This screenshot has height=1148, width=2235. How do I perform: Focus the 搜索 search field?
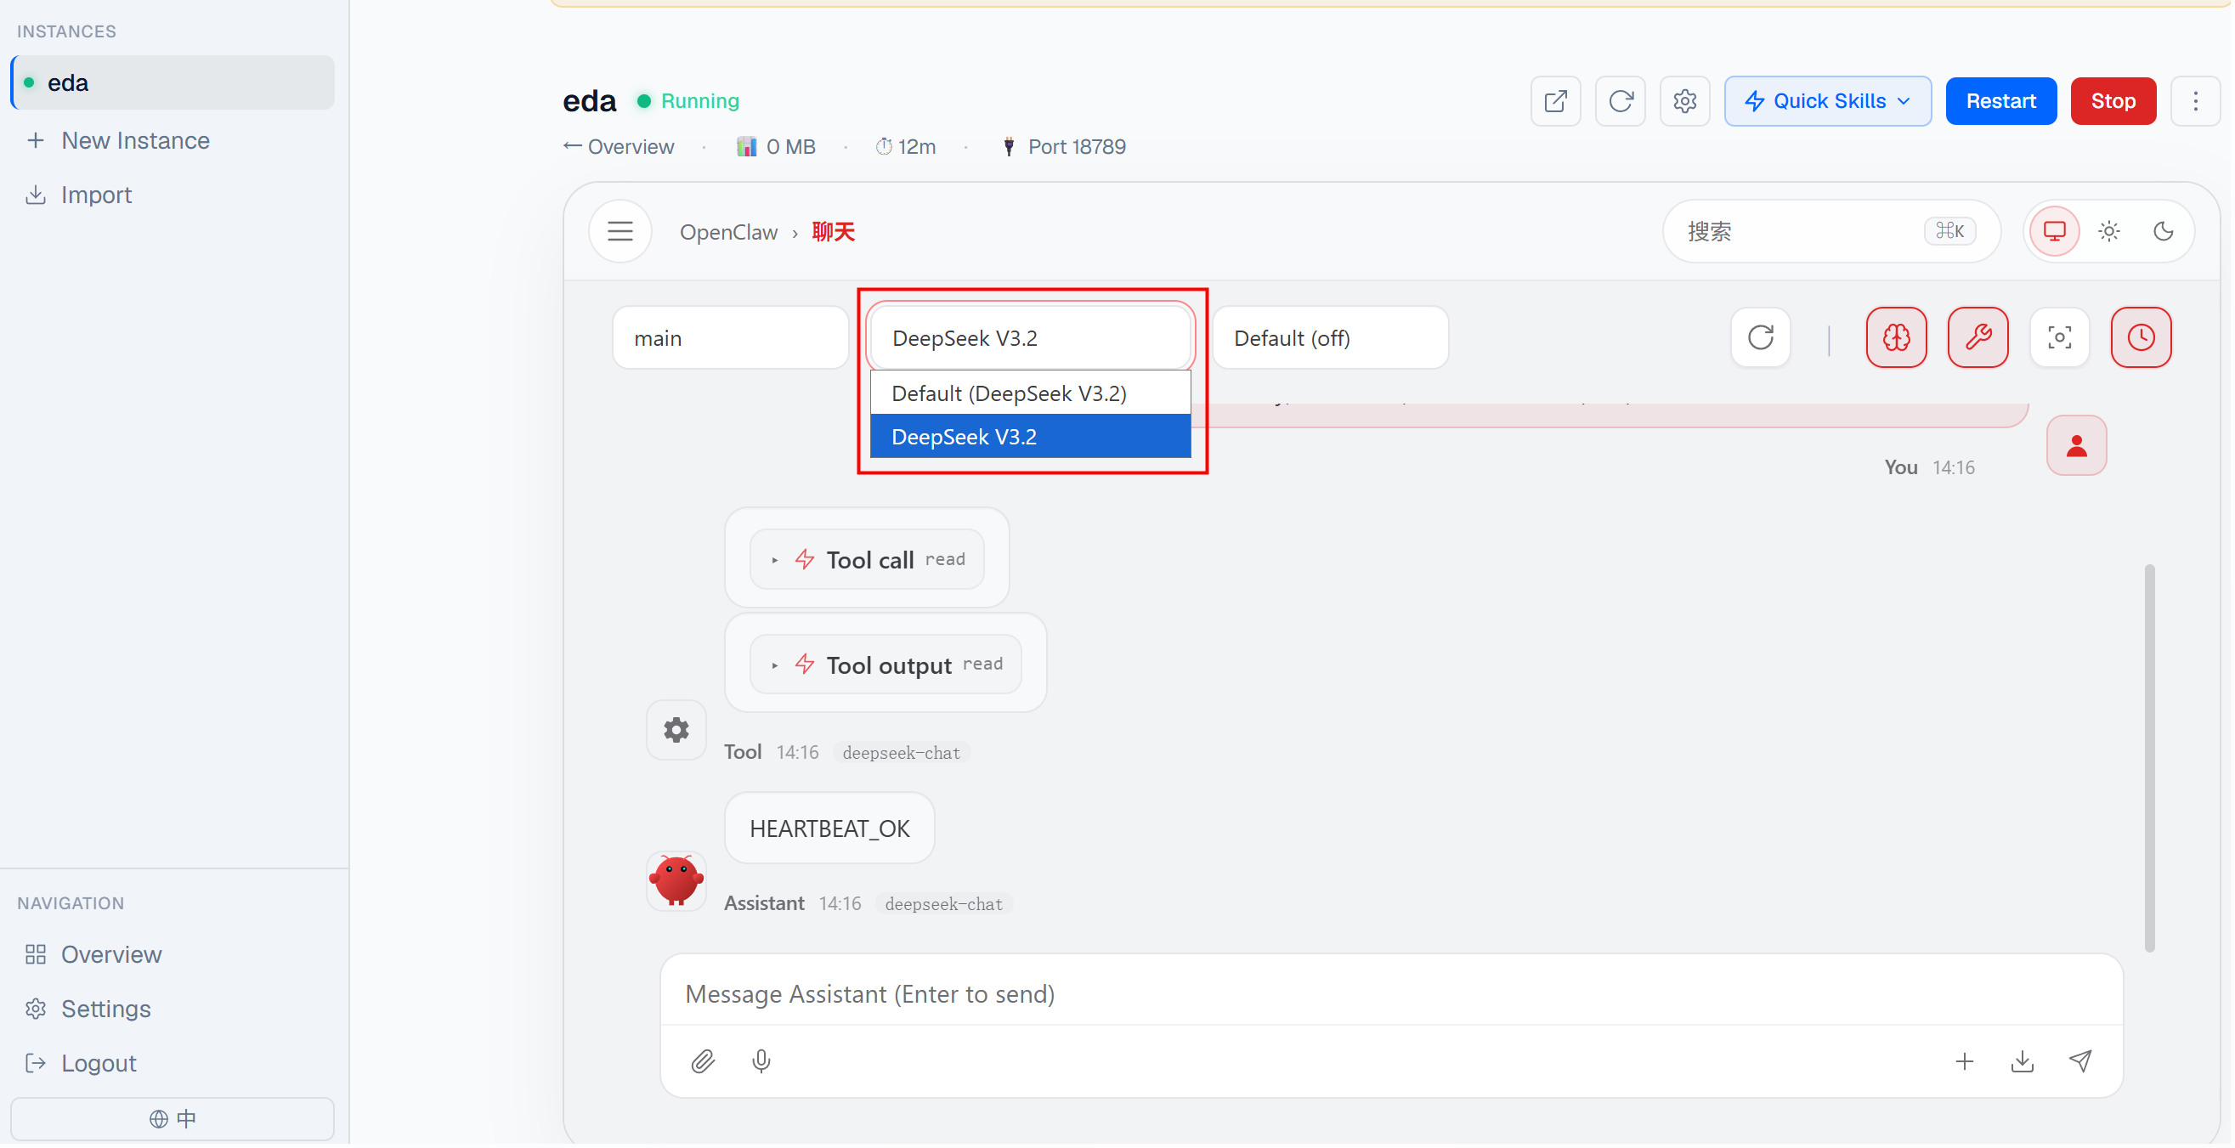coord(1830,232)
